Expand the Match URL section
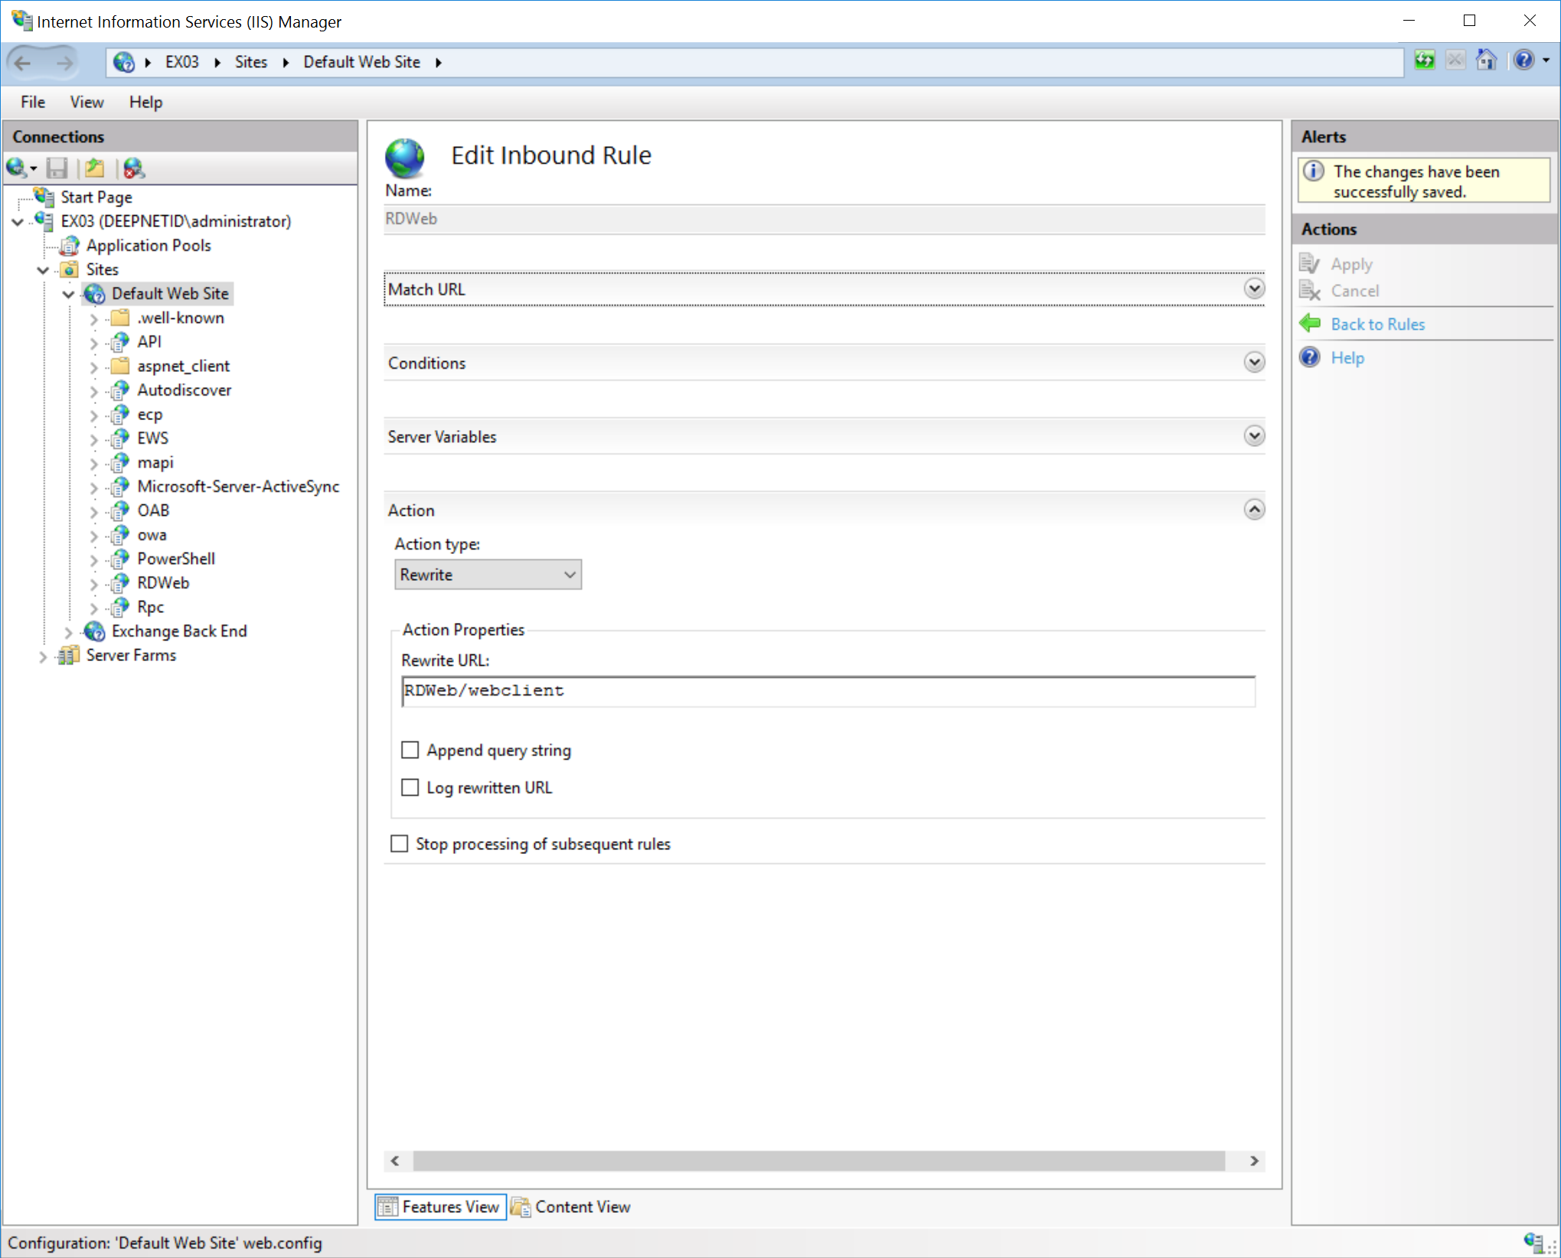1561x1258 pixels. (1253, 289)
